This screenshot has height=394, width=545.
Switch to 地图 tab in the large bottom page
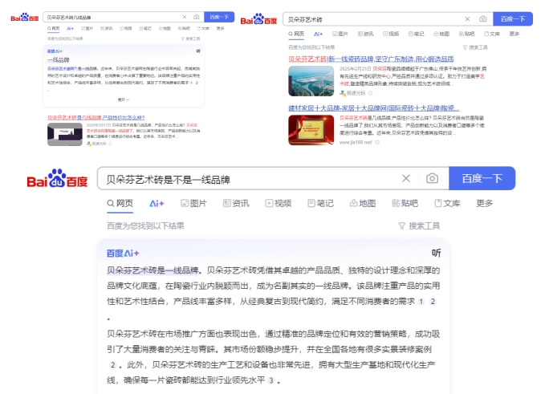point(363,203)
